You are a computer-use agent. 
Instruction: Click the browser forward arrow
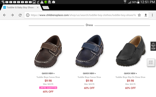12,15
